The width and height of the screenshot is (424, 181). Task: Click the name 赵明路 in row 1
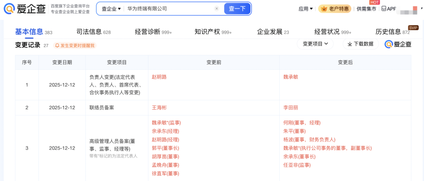[159, 77]
